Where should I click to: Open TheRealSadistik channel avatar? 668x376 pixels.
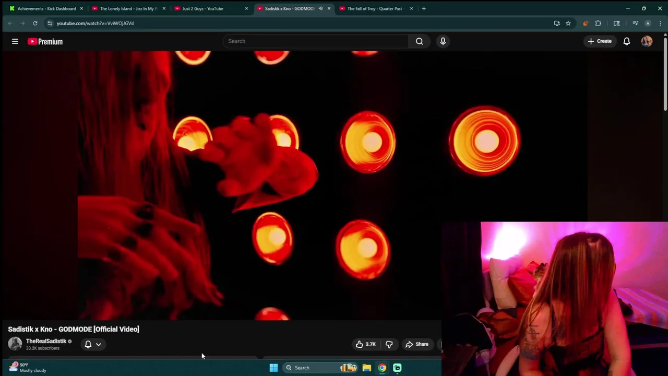tap(15, 344)
